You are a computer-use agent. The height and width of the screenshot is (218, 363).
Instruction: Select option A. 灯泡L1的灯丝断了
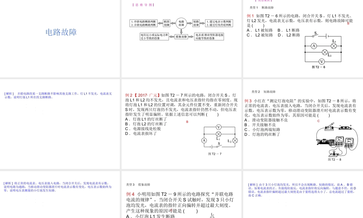146,119
